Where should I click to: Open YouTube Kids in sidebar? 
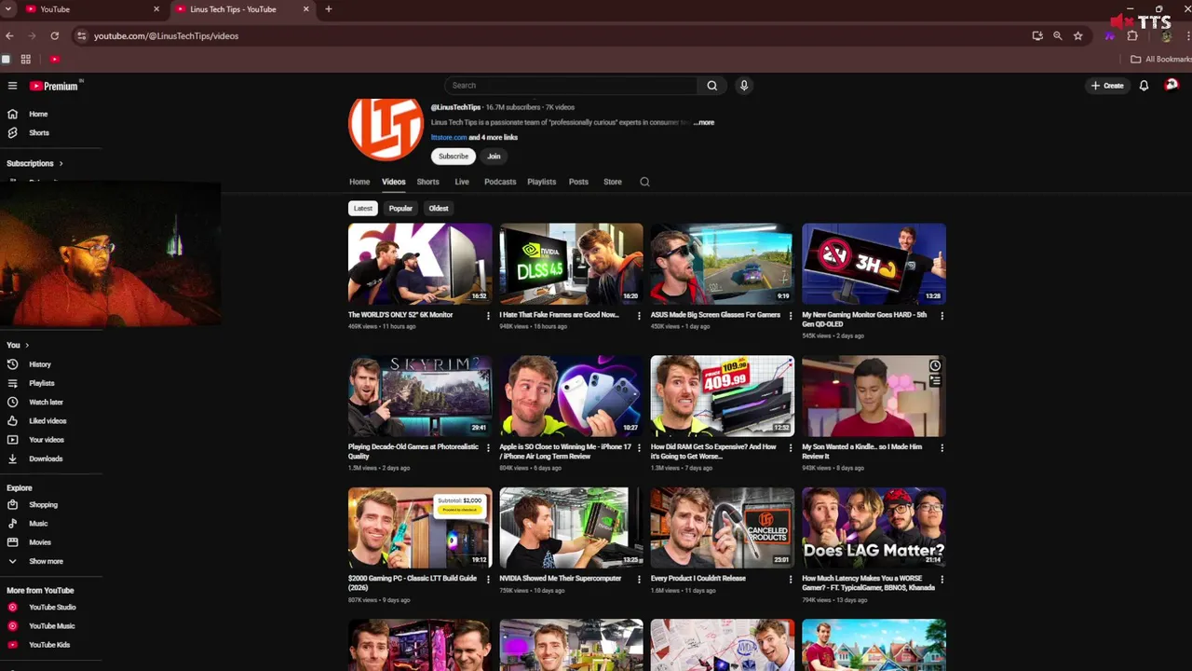49,645
